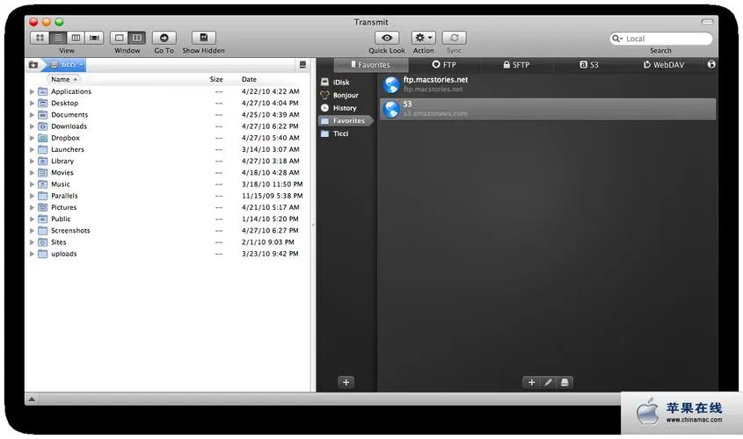The width and height of the screenshot is (743, 439).
Task: Click the Quick Look eye button
Action: pyautogui.click(x=387, y=38)
